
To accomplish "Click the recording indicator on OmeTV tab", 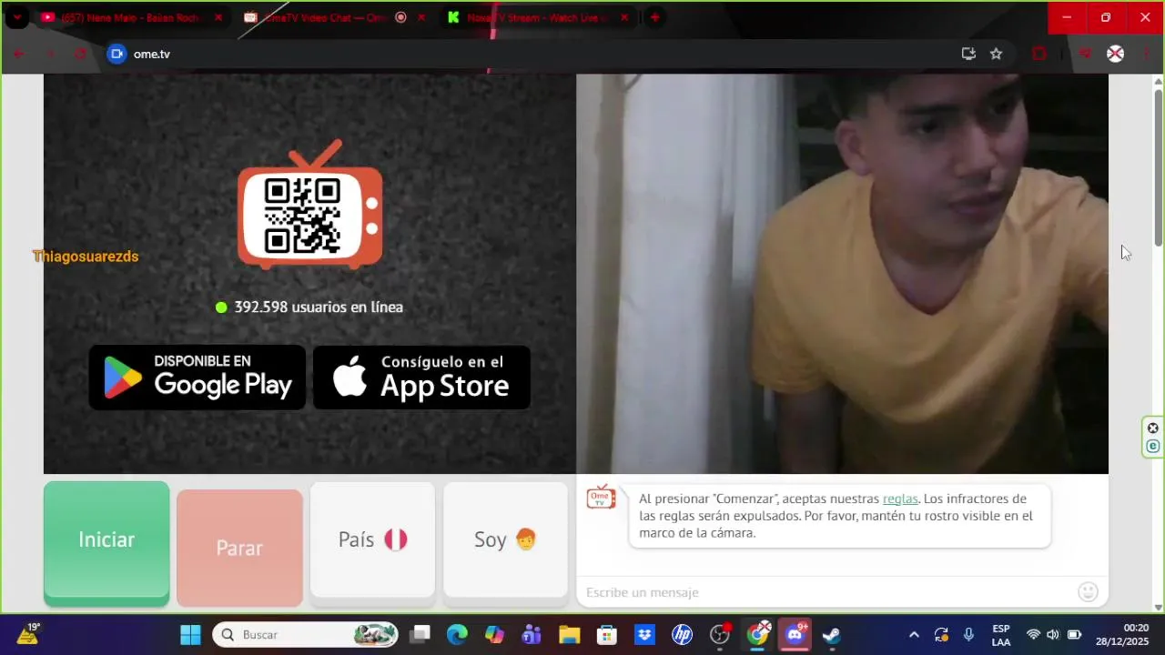I will tap(400, 17).
